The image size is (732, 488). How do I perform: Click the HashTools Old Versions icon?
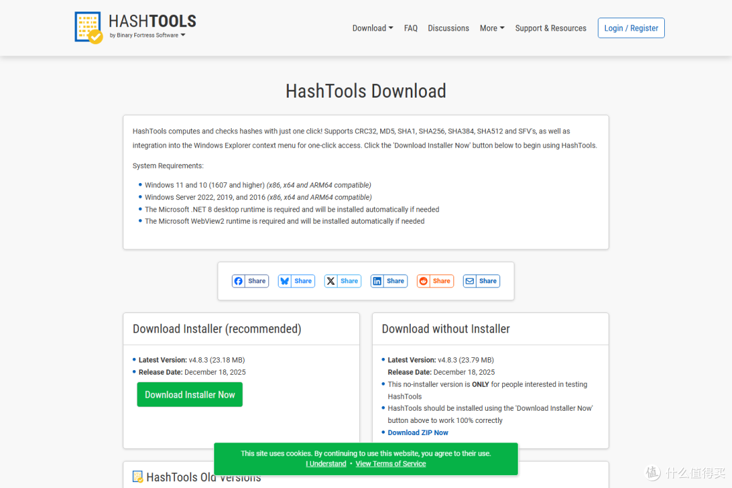click(138, 476)
